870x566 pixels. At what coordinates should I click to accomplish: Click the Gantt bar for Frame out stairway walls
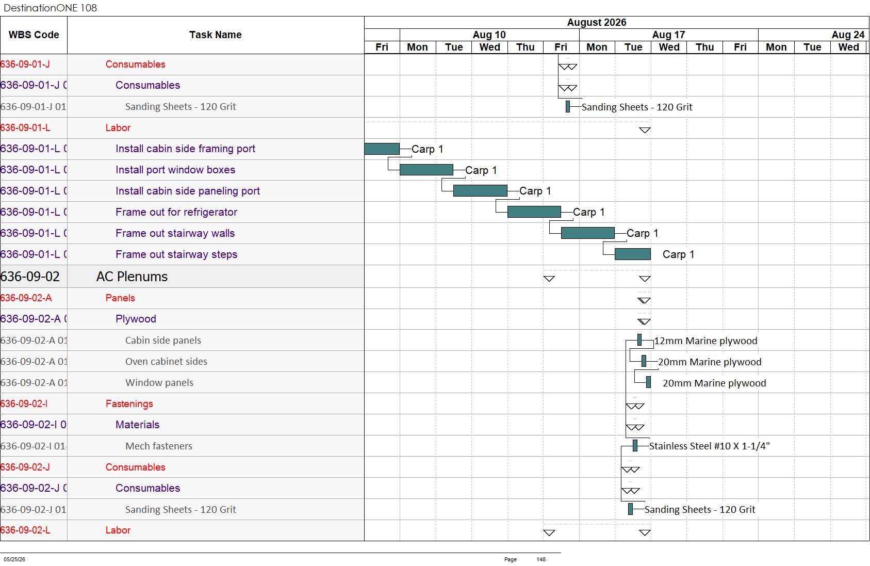point(588,233)
